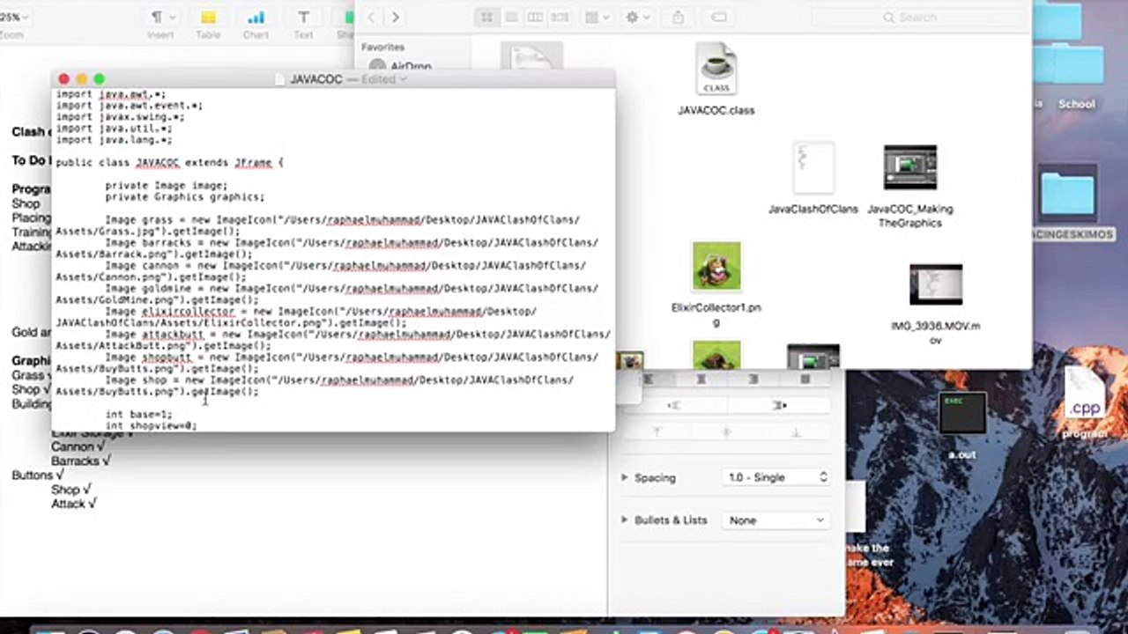This screenshot has height=634, width=1128.
Task: Align text to top vertically
Action: click(x=657, y=432)
